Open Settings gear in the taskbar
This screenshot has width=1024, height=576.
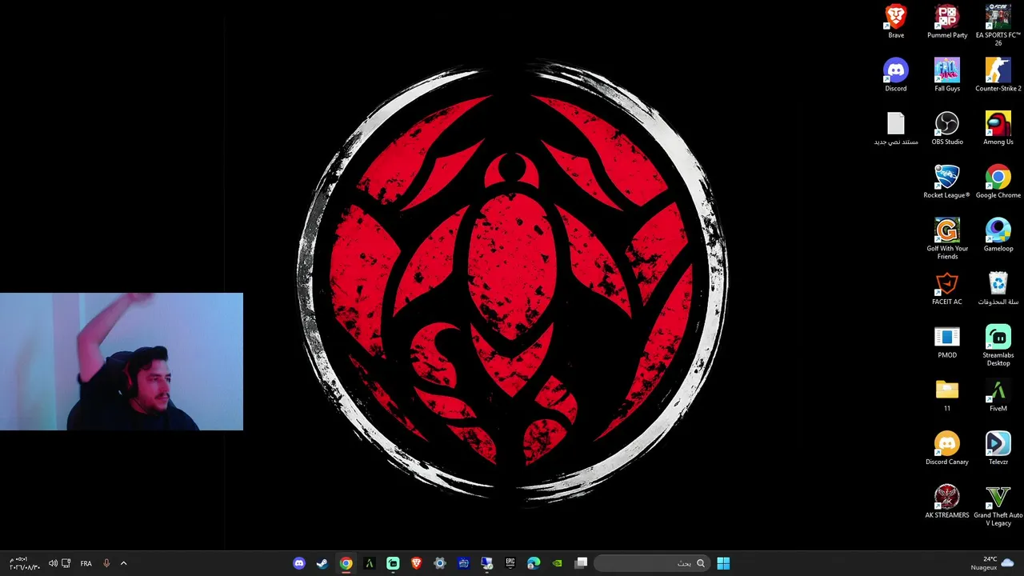(x=439, y=563)
